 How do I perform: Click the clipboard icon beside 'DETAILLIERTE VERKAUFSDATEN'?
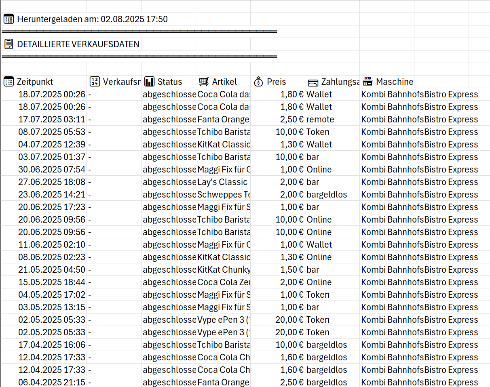[8, 44]
